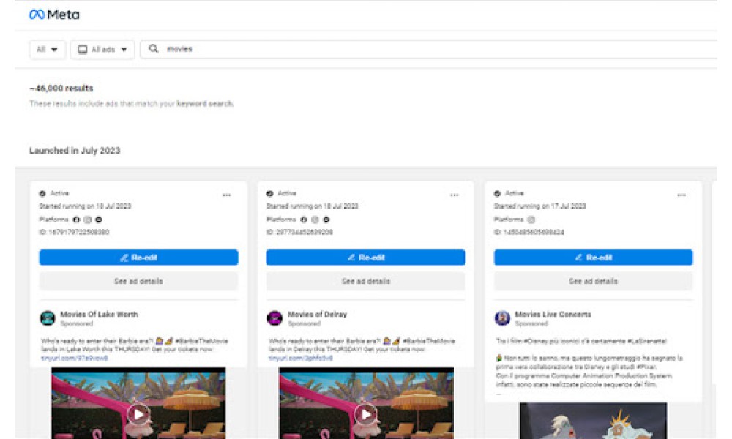Click the keyword search text
Screen dimensions: 732x439
click(205, 104)
